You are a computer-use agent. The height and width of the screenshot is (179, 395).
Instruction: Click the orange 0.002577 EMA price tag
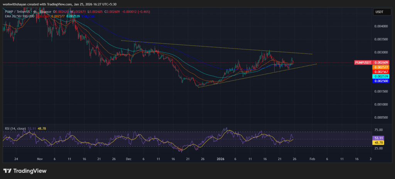click(380, 67)
